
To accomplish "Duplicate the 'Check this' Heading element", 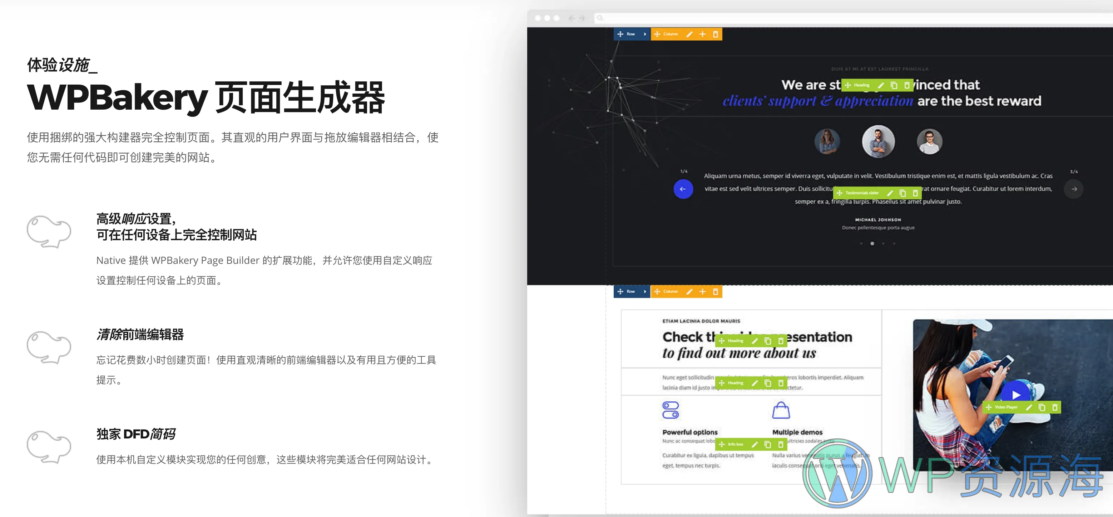I will click(x=768, y=341).
